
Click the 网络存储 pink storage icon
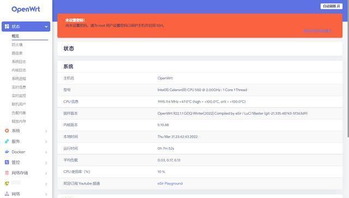7,172
